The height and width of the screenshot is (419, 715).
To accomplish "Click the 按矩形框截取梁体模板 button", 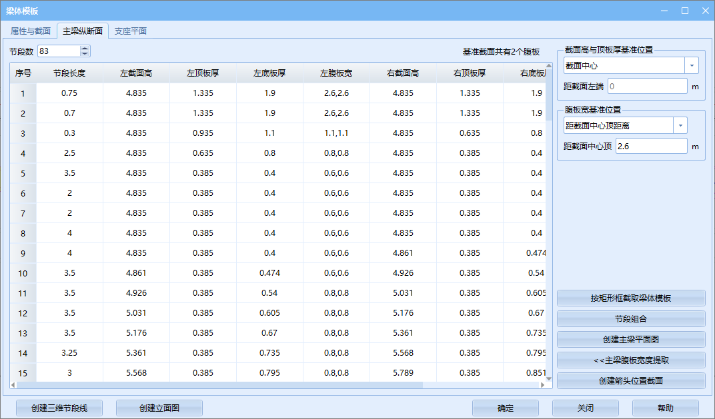I will [631, 298].
